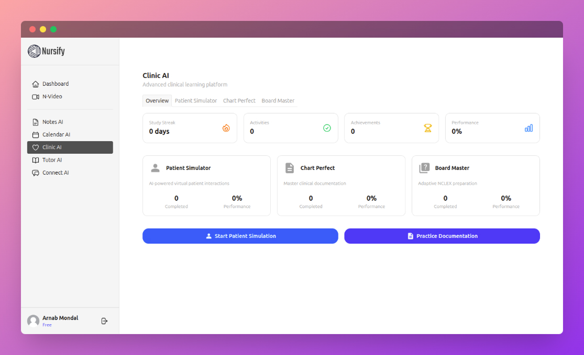Click the Clinic AI heart icon

(36, 147)
